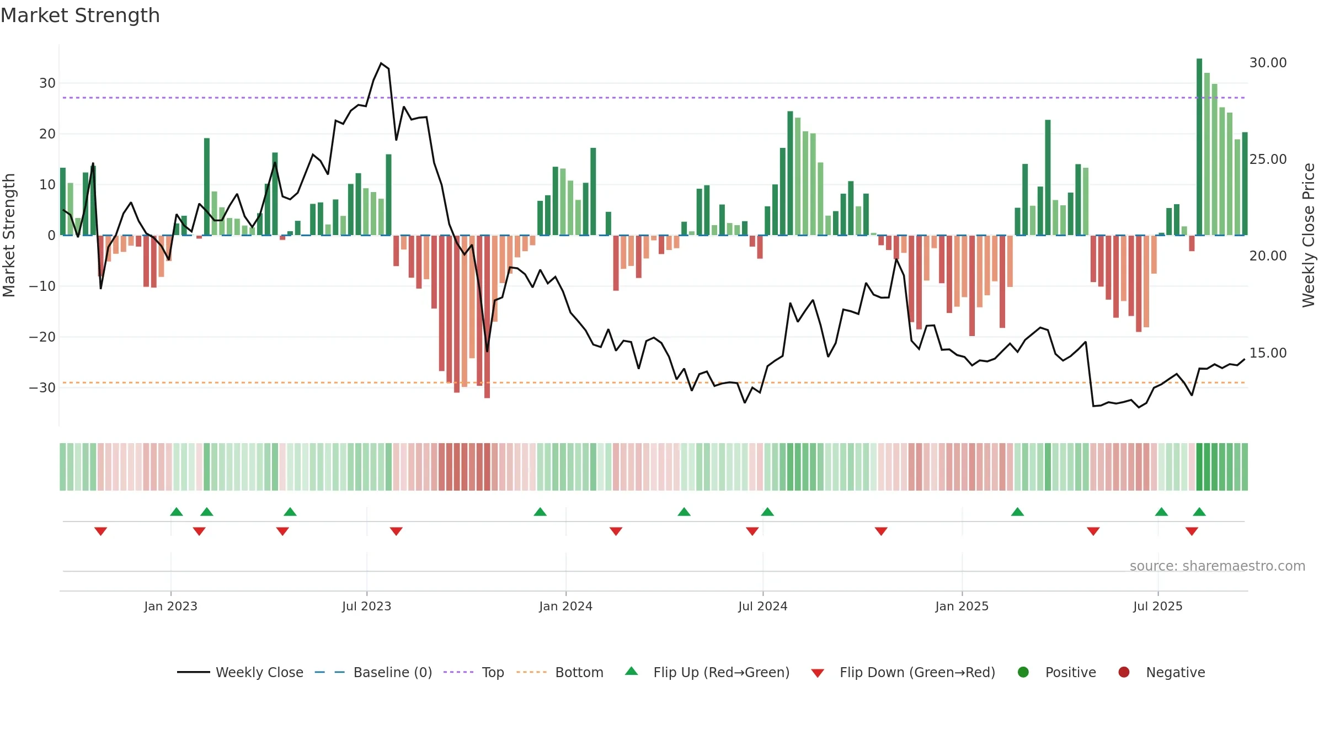Click the Flip Down (Green→Red) legend entry
1324x745 pixels.
[903, 672]
